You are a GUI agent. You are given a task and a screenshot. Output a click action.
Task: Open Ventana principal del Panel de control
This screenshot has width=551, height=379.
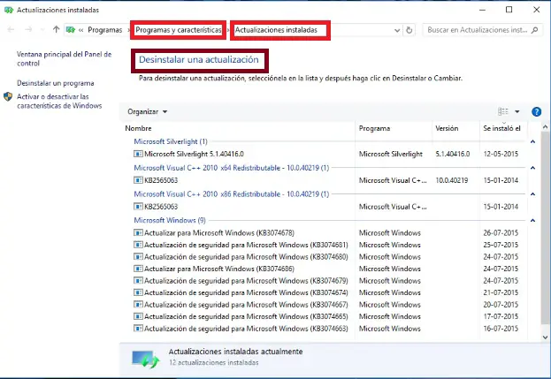coord(64,58)
